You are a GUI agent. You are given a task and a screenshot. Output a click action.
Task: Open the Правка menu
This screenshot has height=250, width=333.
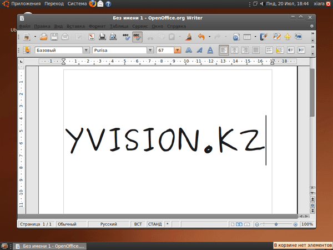[42, 26]
